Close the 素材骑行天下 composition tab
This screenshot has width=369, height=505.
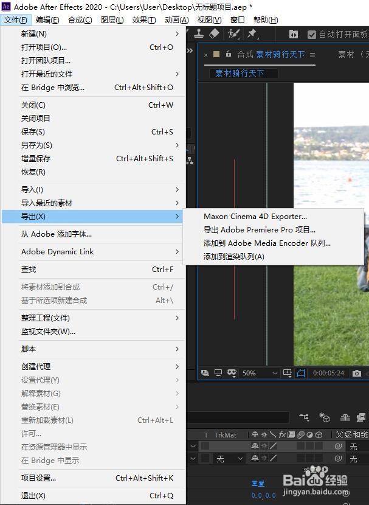coord(205,55)
